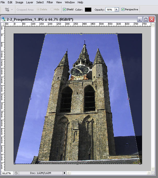Image resolution: width=158 pixels, height=178 pixels.
Task: Click the crop center point marker
Action: click(78, 99)
